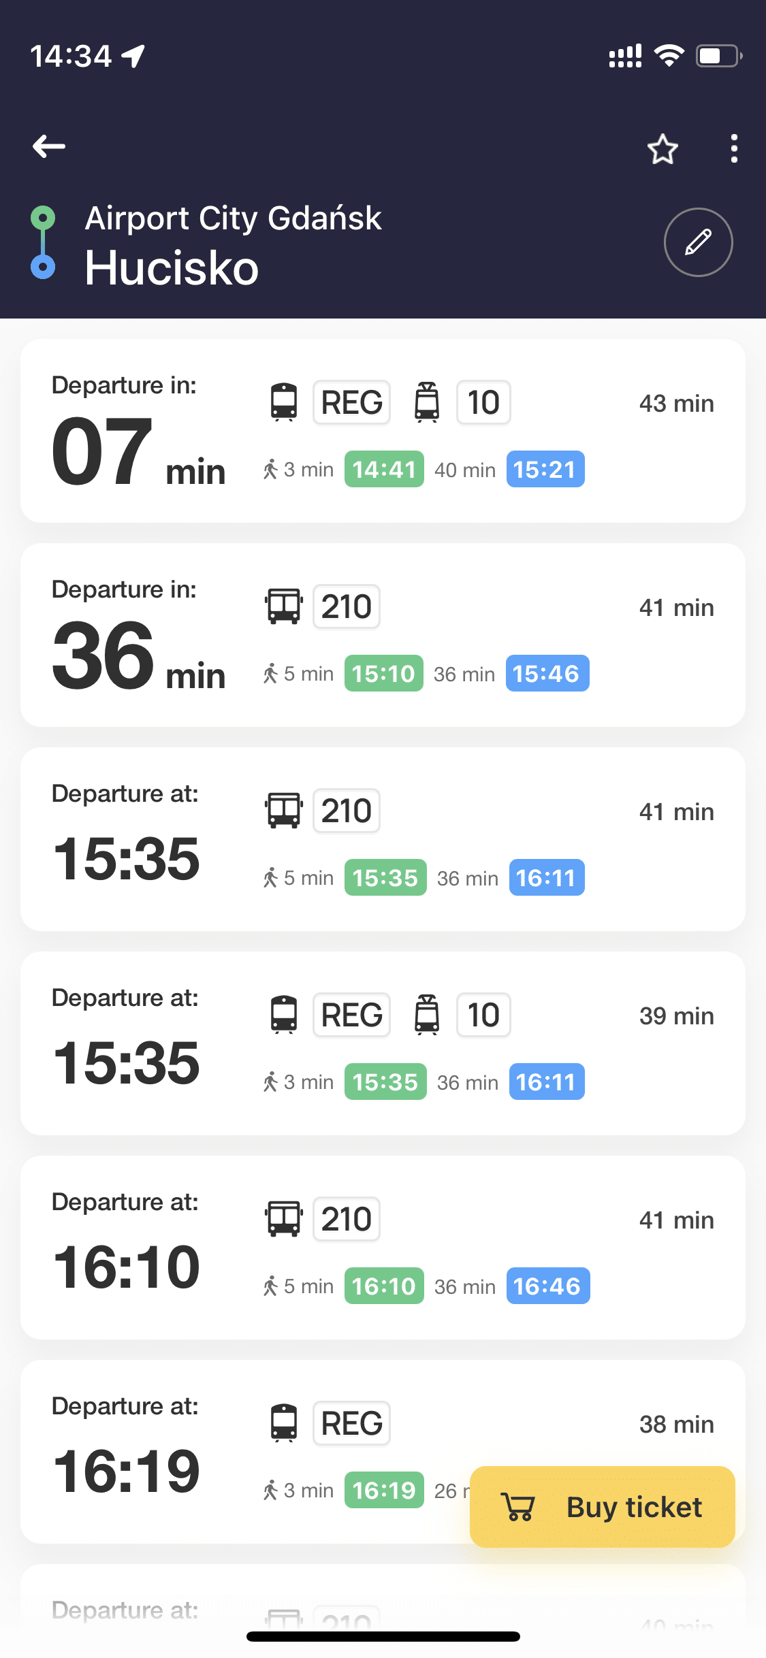766x1658 pixels.
Task: Tap the back arrow icon
Action: pos(49,146)
